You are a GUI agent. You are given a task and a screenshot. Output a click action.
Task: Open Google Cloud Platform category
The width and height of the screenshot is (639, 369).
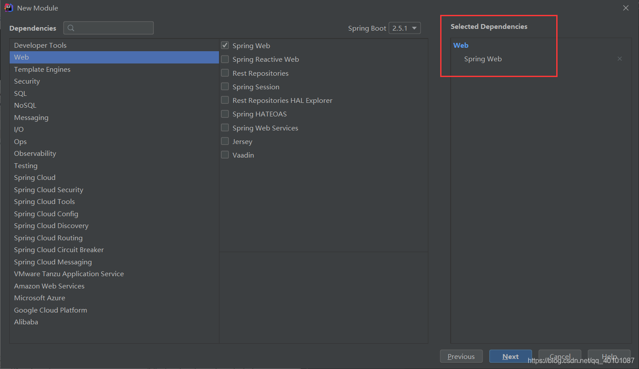click(114, 310)
